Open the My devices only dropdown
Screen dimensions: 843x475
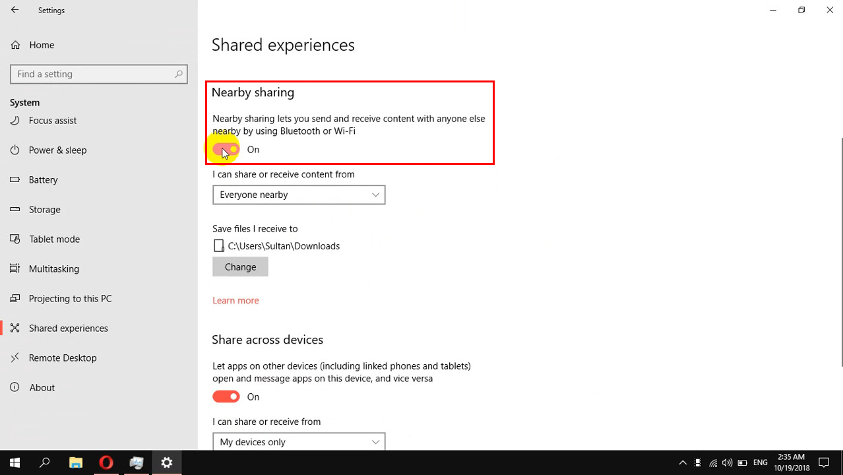pos(299,441)
